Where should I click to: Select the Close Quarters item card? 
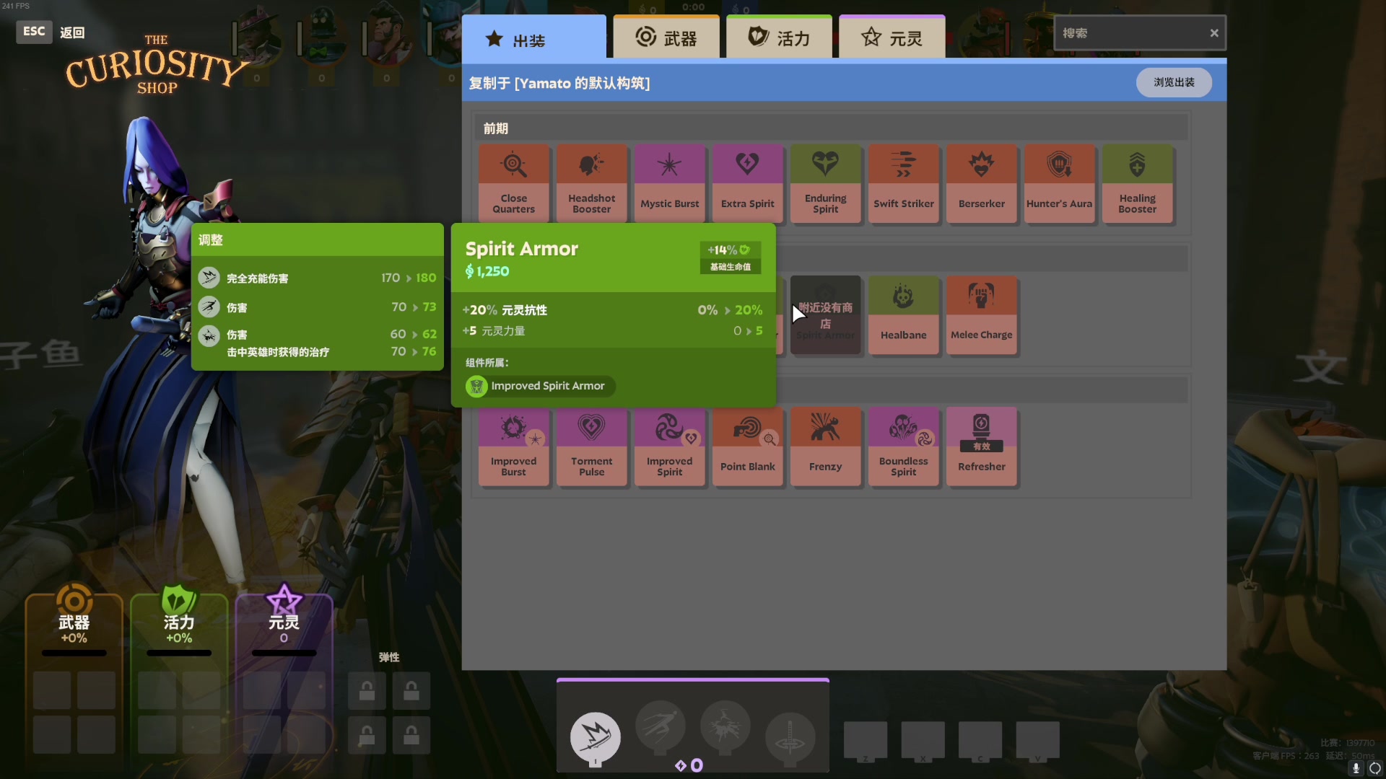point(514,183)
